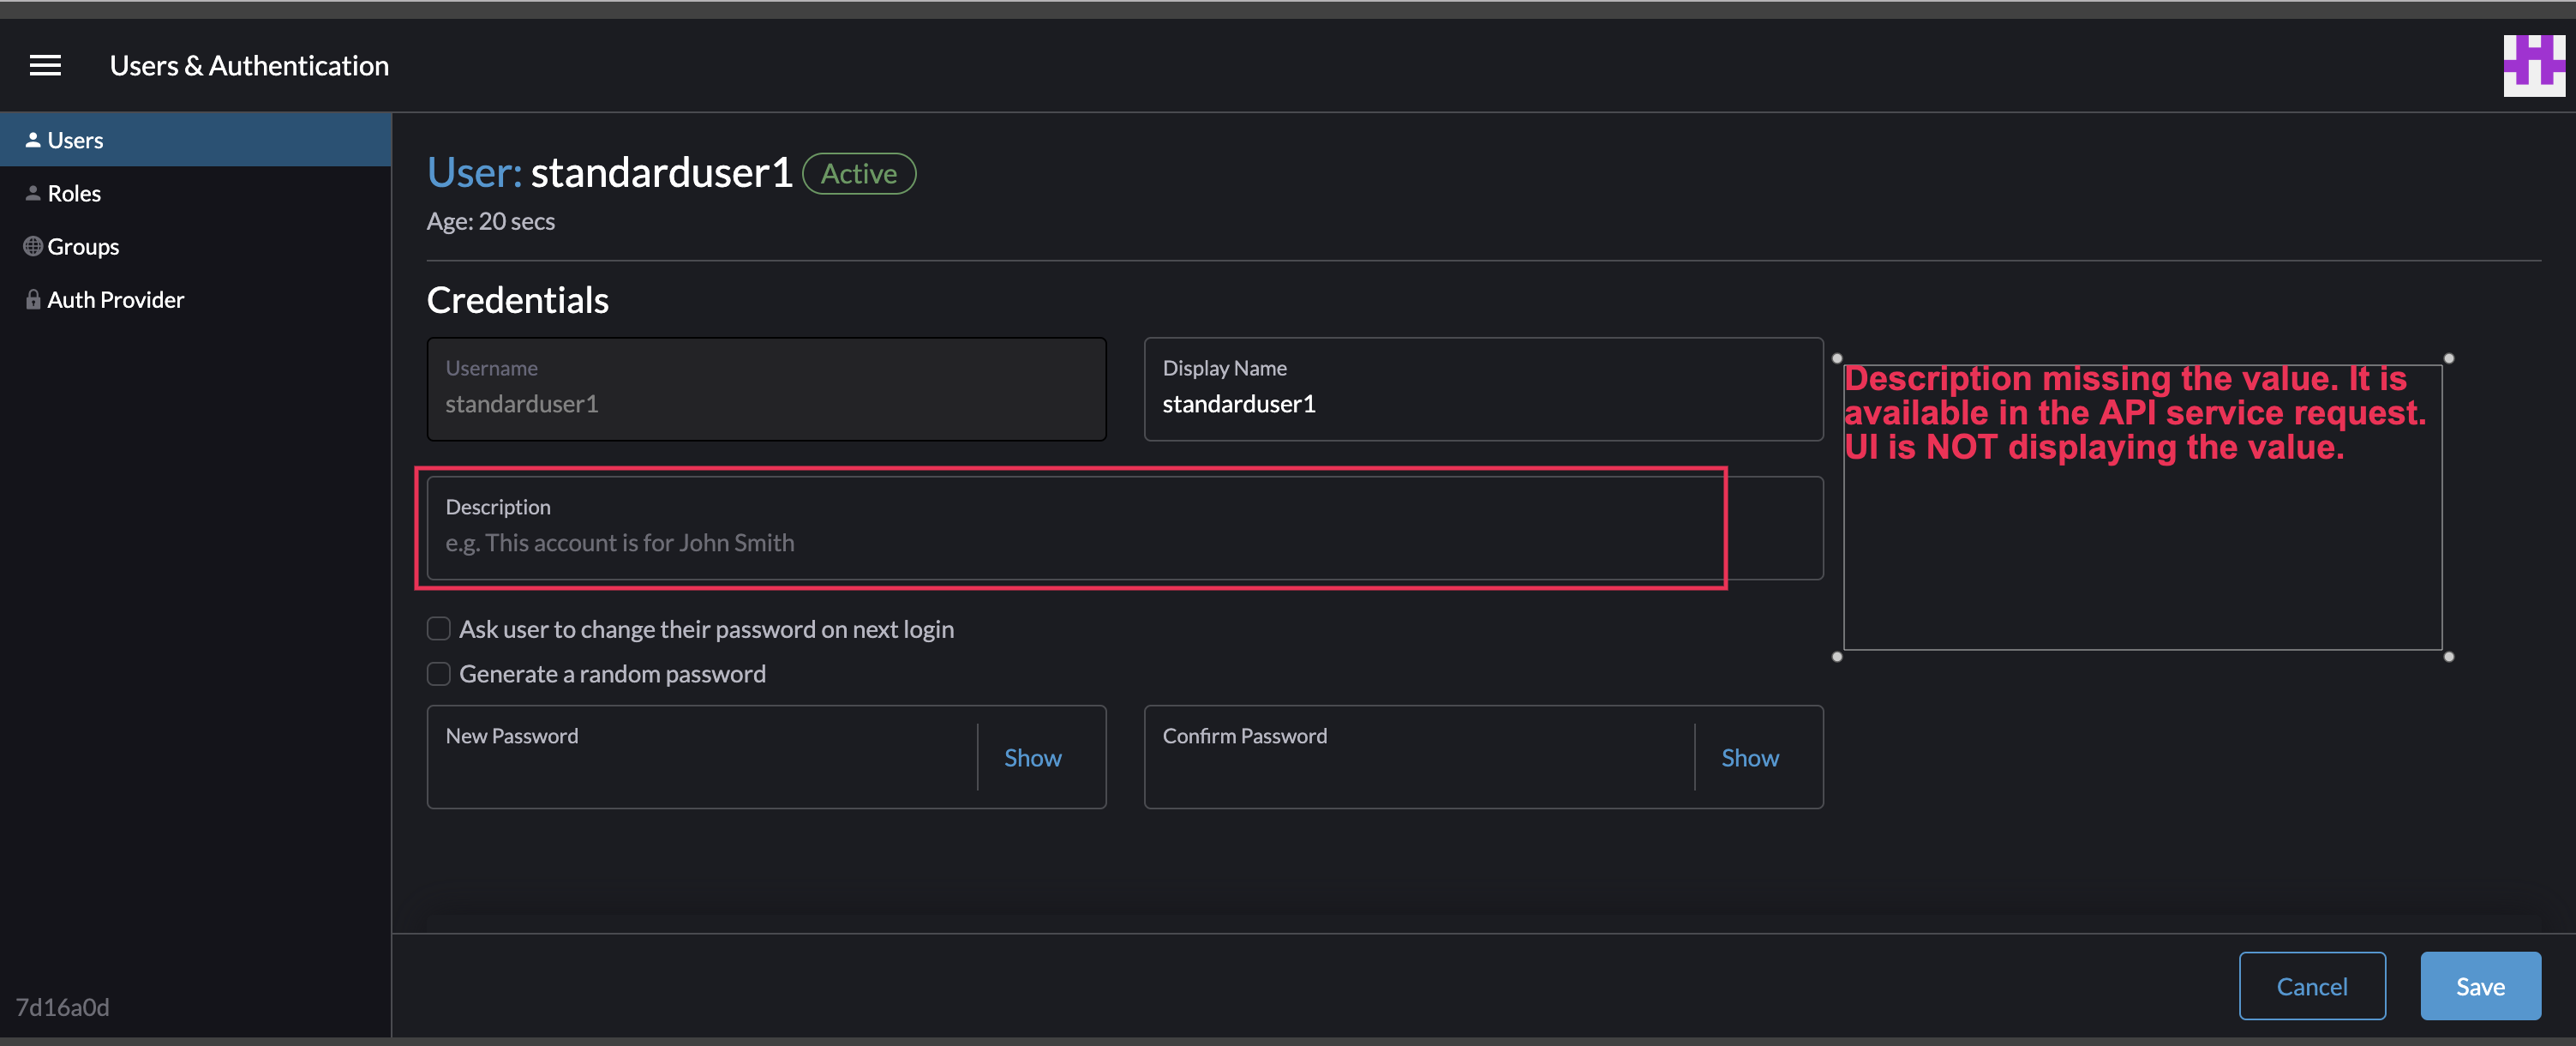Open the hamburger navigation menu
The height and width of the screenshot is (1046, 2576).
[x=45, y=65]
